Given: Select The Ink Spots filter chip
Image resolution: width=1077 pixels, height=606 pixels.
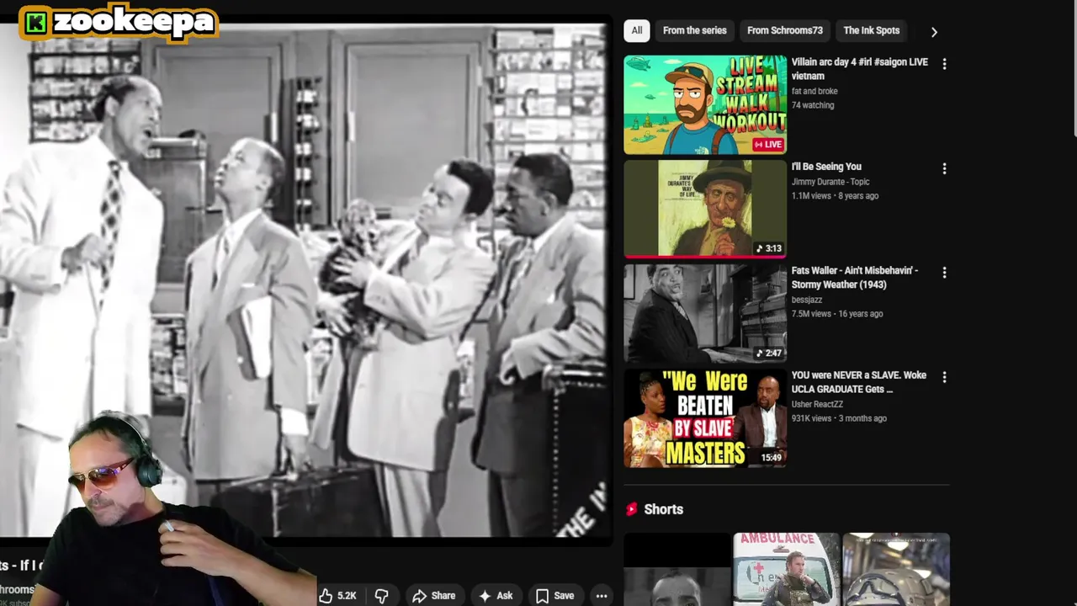Looking at the screenshot, I should tap(871, 30).
